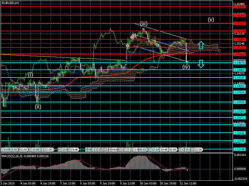
Task: Click the wave (iii) label
Action: pos(143,24)
